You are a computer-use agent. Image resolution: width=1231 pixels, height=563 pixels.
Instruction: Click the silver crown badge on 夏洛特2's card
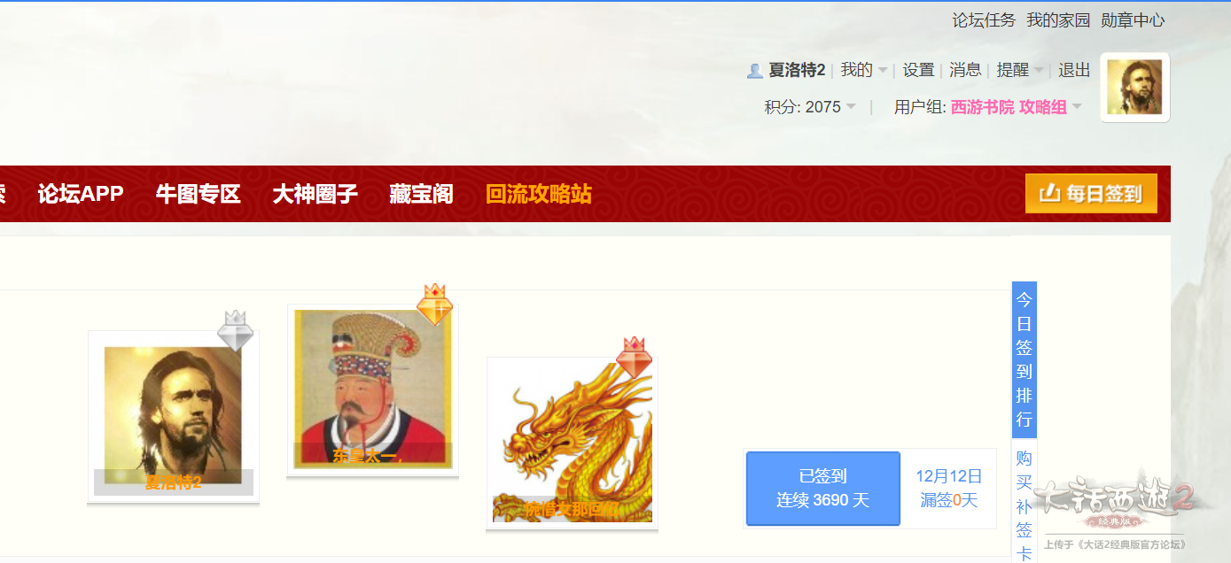(x=236, y=330)
